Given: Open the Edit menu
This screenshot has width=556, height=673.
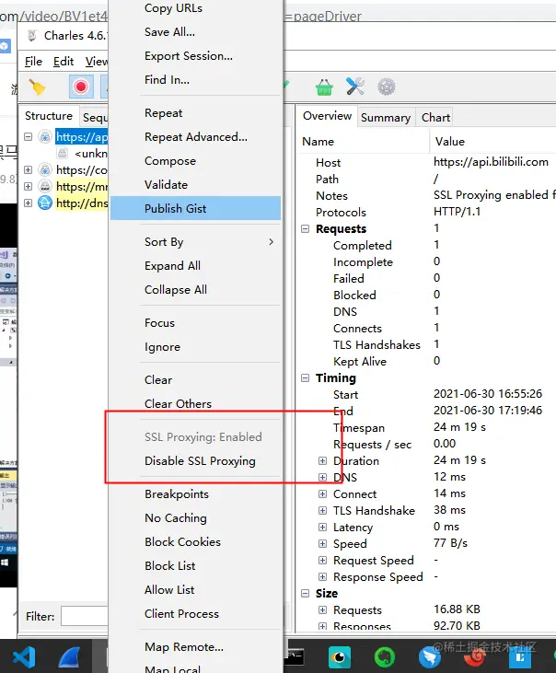Looking at the screenshot, I should click(x=64, y=62).
